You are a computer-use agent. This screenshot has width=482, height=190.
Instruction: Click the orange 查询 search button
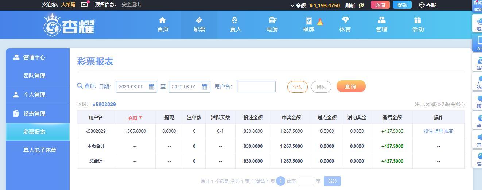coord(351,86)
